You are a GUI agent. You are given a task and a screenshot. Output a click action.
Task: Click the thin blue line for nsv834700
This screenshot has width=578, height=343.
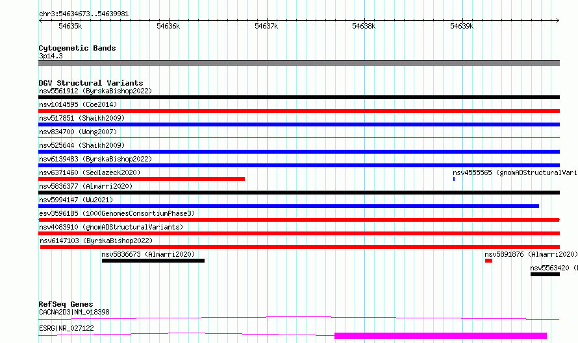pyautogui.click(x=299, y=137)
